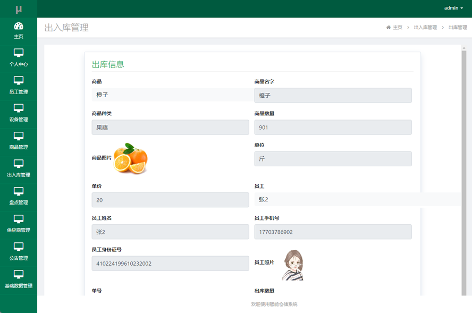
Task: Click the 盘点管理 sidebar icon
Action: coord(19,191)
